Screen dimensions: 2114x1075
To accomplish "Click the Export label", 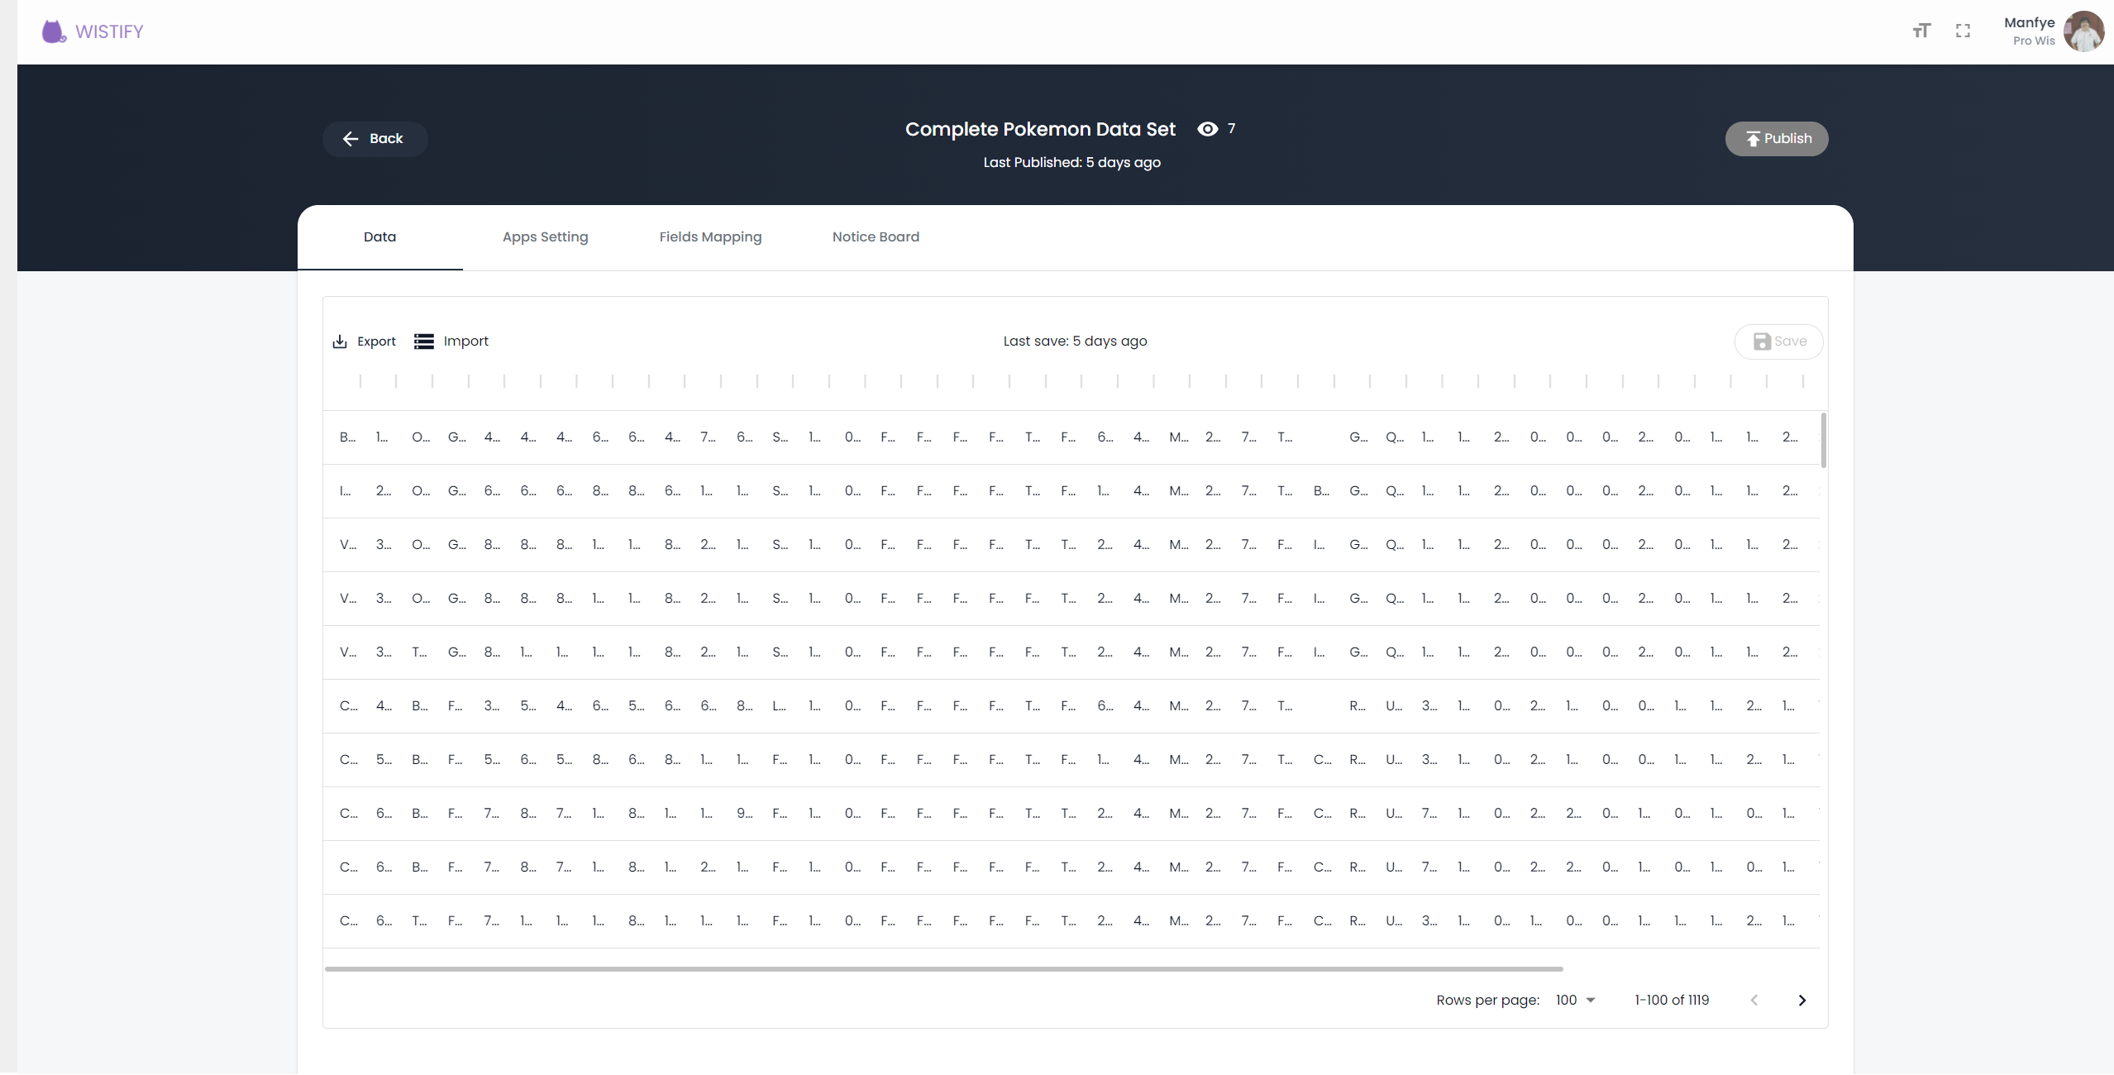I will [376, 342].
